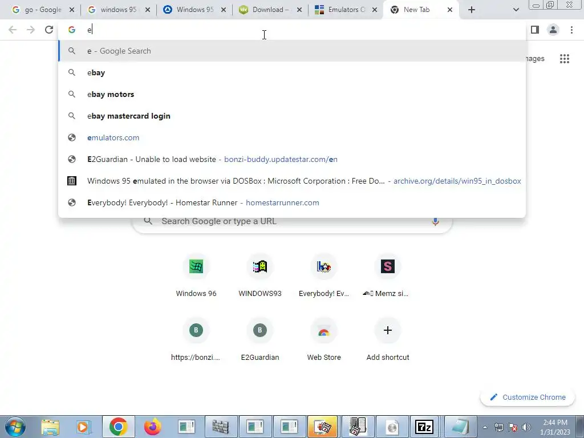Screen dimensions: 584x438
Task: Open the 7-Zip taskbar icon
Action: click(x=424, y=427)
